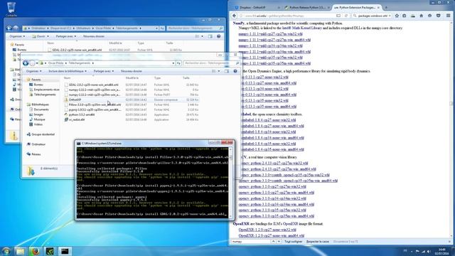The image size is (455, 256).
Task: Open Firefox hamburger menu
Action: coord(449,16)
